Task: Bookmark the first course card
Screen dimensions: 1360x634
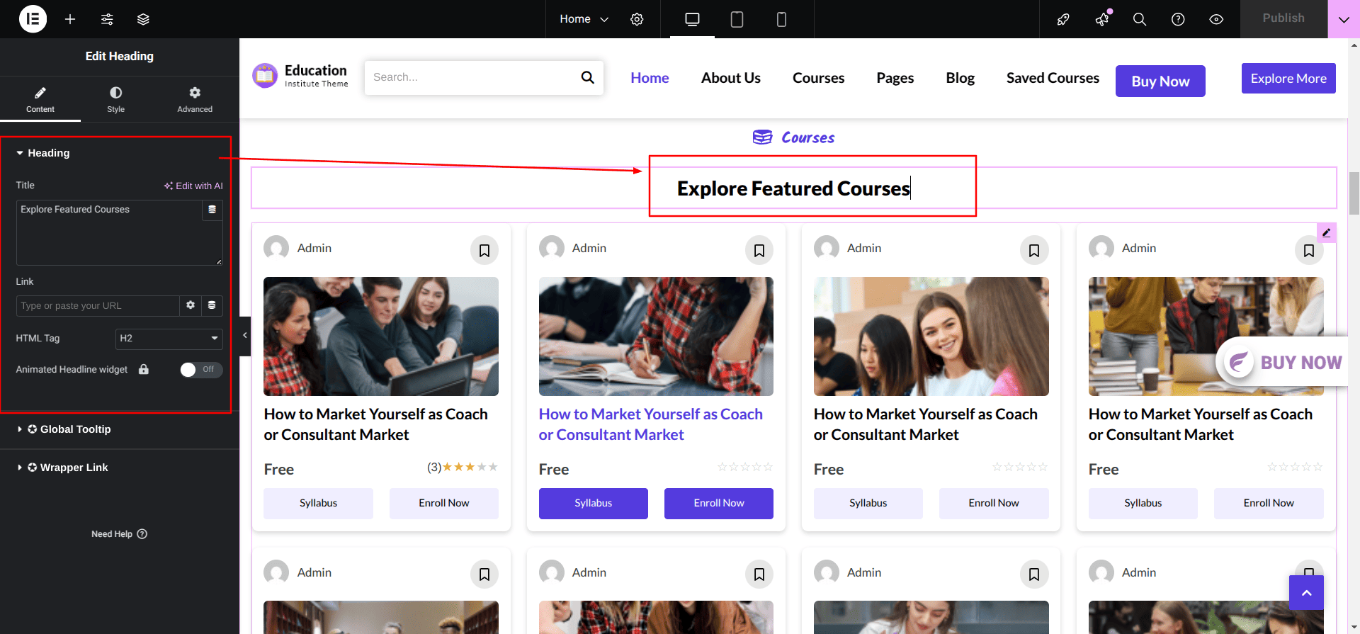Action: coord(484,250)
